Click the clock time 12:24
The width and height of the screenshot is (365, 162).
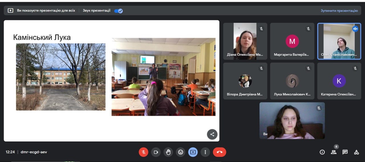tap(10, 152)
